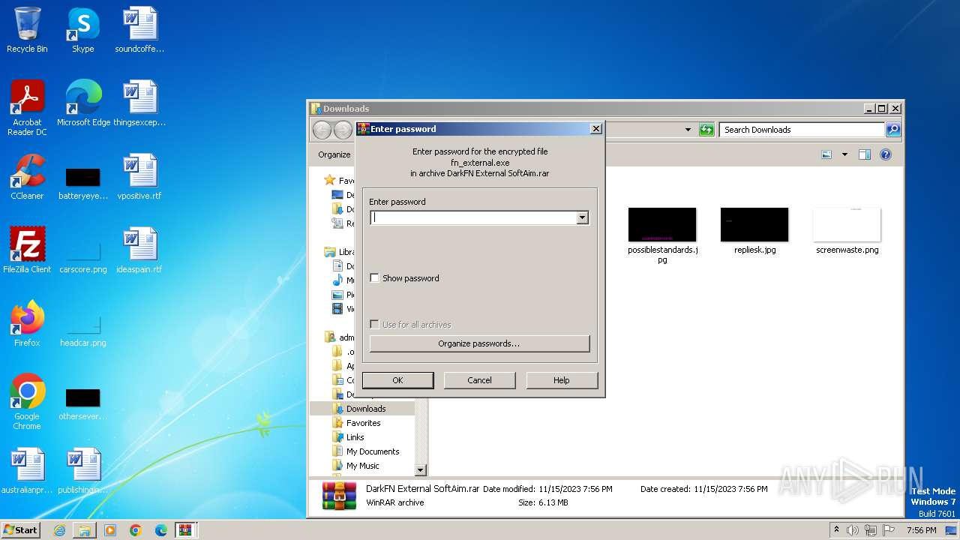Click the network tray icon
960x540 pixels.
[871, 530]
